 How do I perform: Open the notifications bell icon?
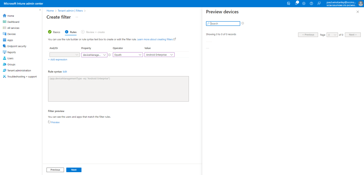tap(296, 3)
